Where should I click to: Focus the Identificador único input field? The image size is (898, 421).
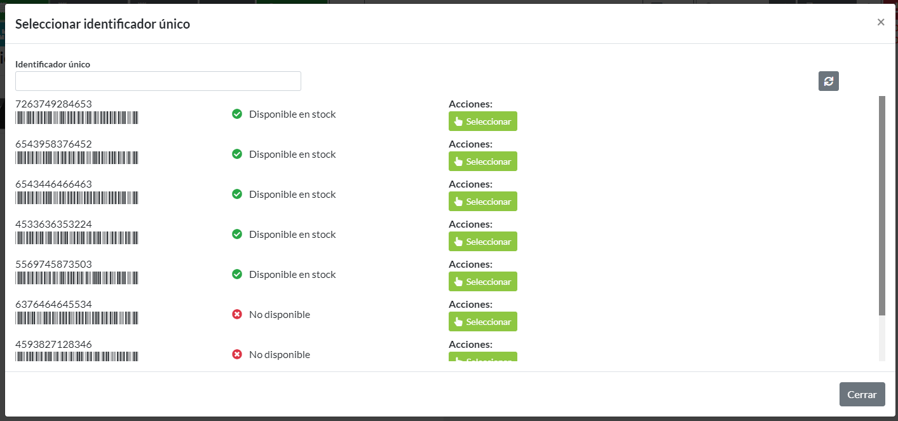pos(158,81)
